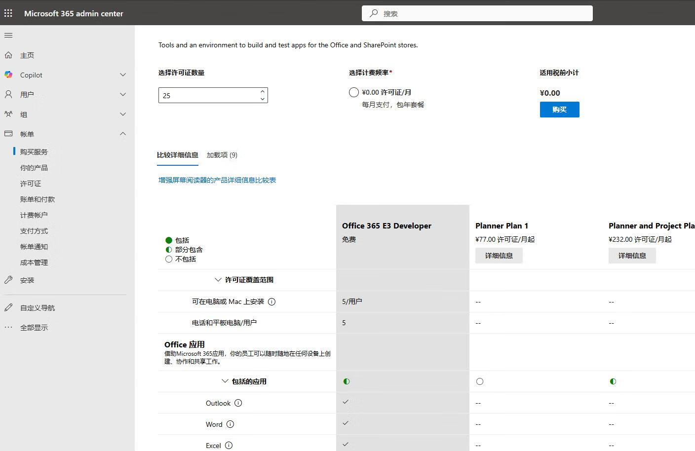Viewport: 695px width, 451px height.
Task: Open 增强屏幕阅读器的产品详细信息比较表 link
Action: (217, 180)
